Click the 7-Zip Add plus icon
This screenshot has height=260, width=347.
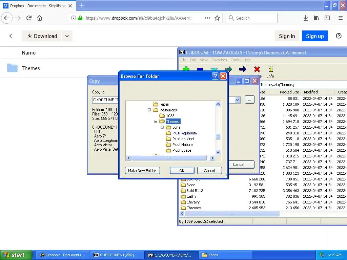tap(186, 69)
